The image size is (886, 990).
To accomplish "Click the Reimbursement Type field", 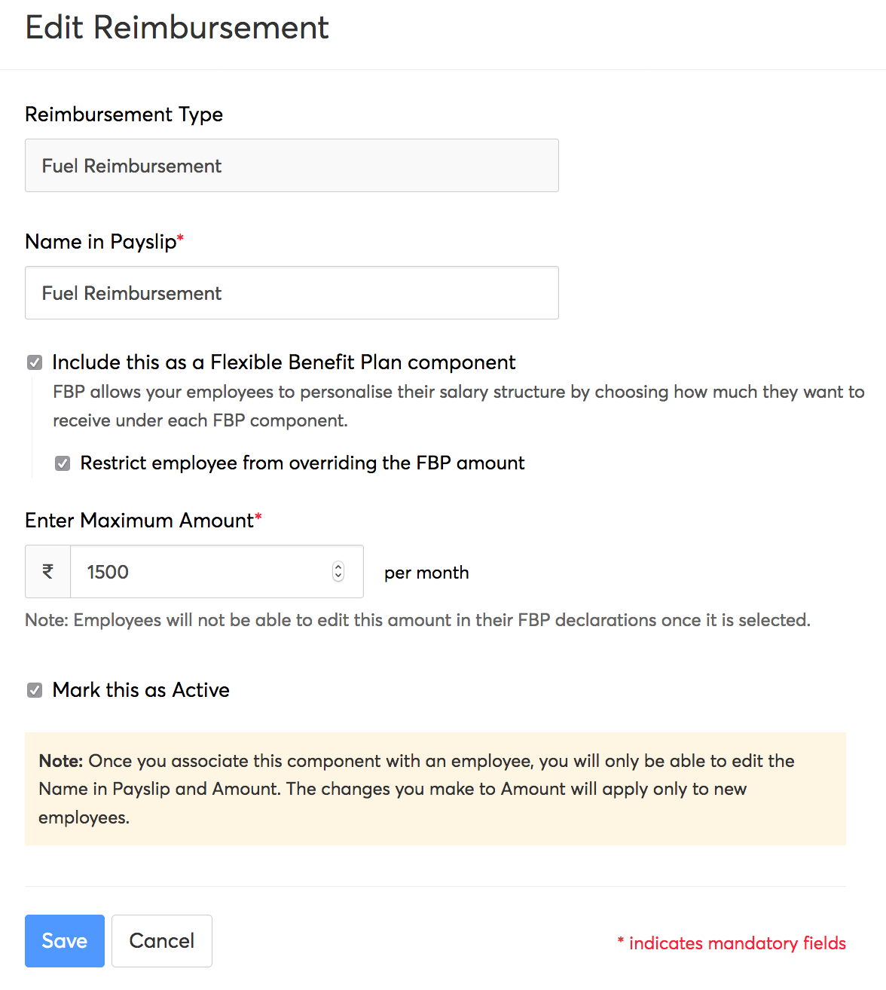I will tap(292, 166).
